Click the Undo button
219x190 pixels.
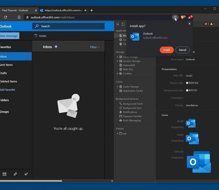[40, 36]
